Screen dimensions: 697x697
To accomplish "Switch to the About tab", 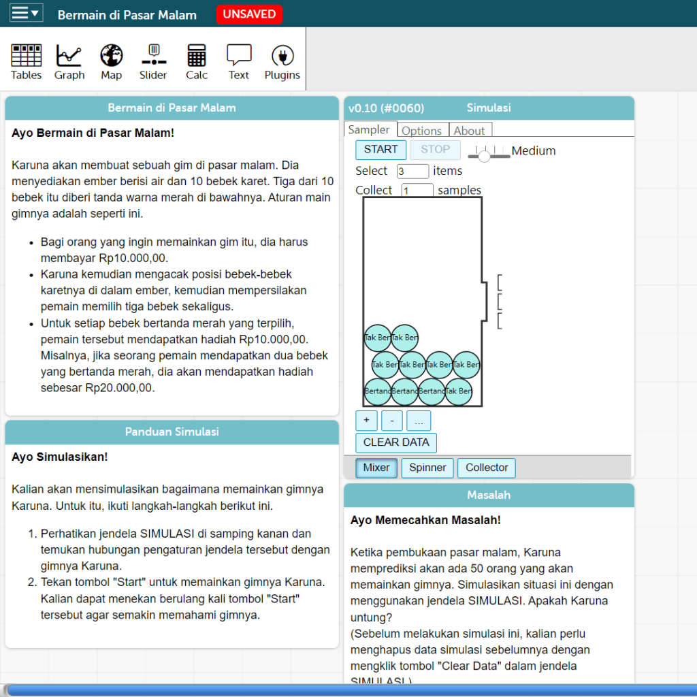I will pyautogui.click(x=470, y=131).
